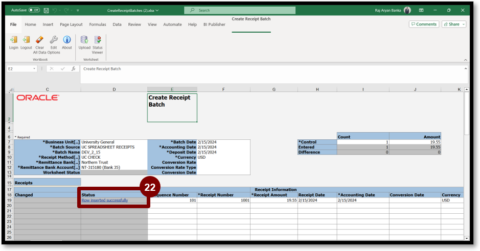Click the Name Box showing E2

19,69
